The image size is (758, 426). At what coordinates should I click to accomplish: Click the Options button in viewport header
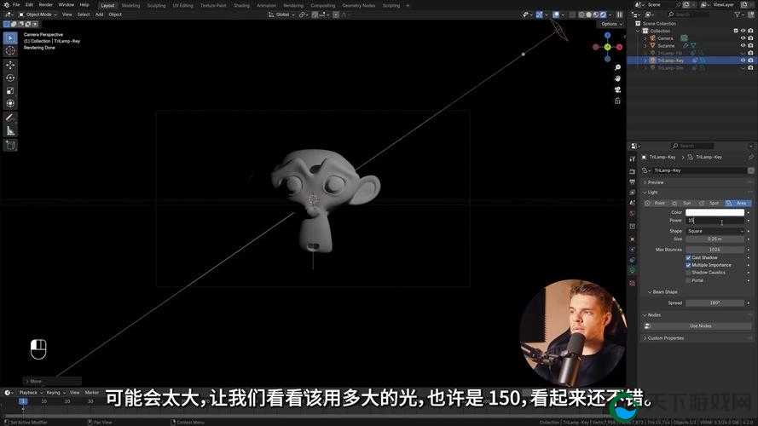[x=610, y=24]
